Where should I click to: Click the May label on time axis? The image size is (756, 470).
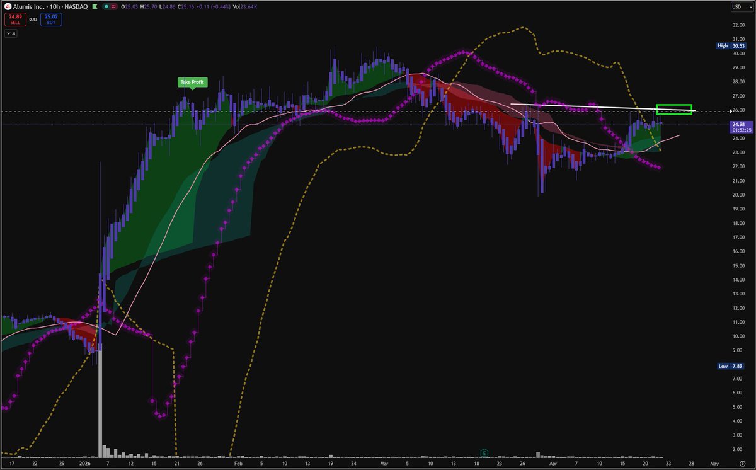pos(714,462)
